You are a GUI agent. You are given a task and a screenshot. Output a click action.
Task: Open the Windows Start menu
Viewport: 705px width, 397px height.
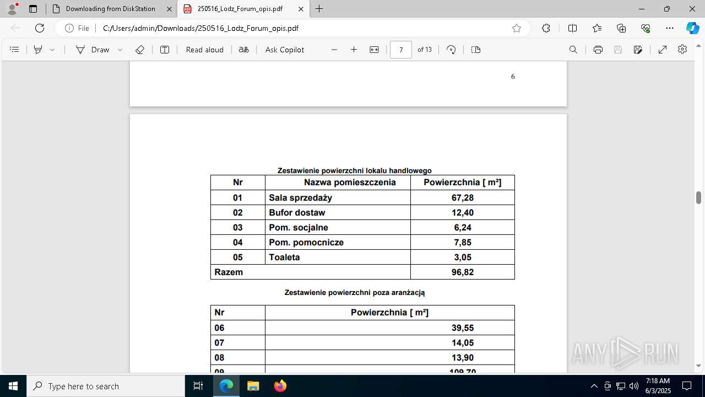coord(13,386)
